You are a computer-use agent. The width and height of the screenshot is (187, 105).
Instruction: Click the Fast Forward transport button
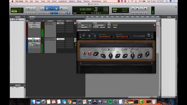pyautogui.click(x=141, y=13)
